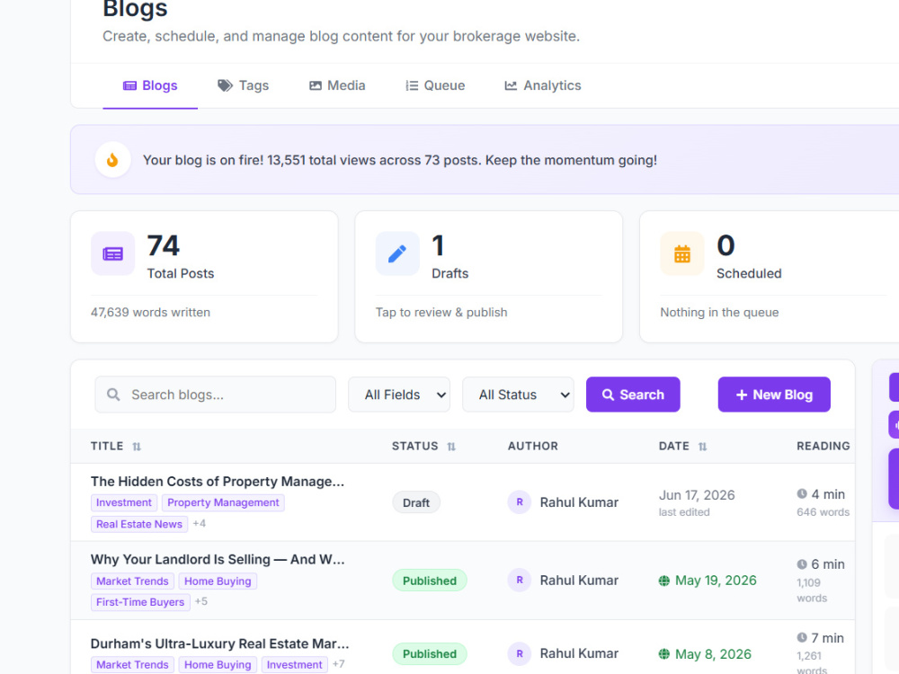Click the Scheduled calendar icon
Image resolution: width=899 pixels, height=674 pixels.
(x=681, y=253)
